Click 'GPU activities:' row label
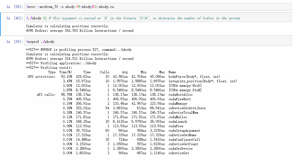Image resolution: width=293 pixels, height=160 pixels. point(42,77)
